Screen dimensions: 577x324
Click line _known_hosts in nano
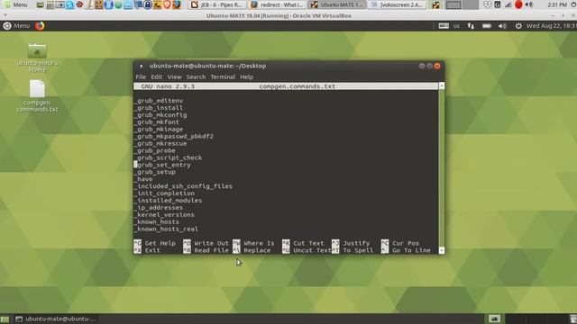(157, 221)
